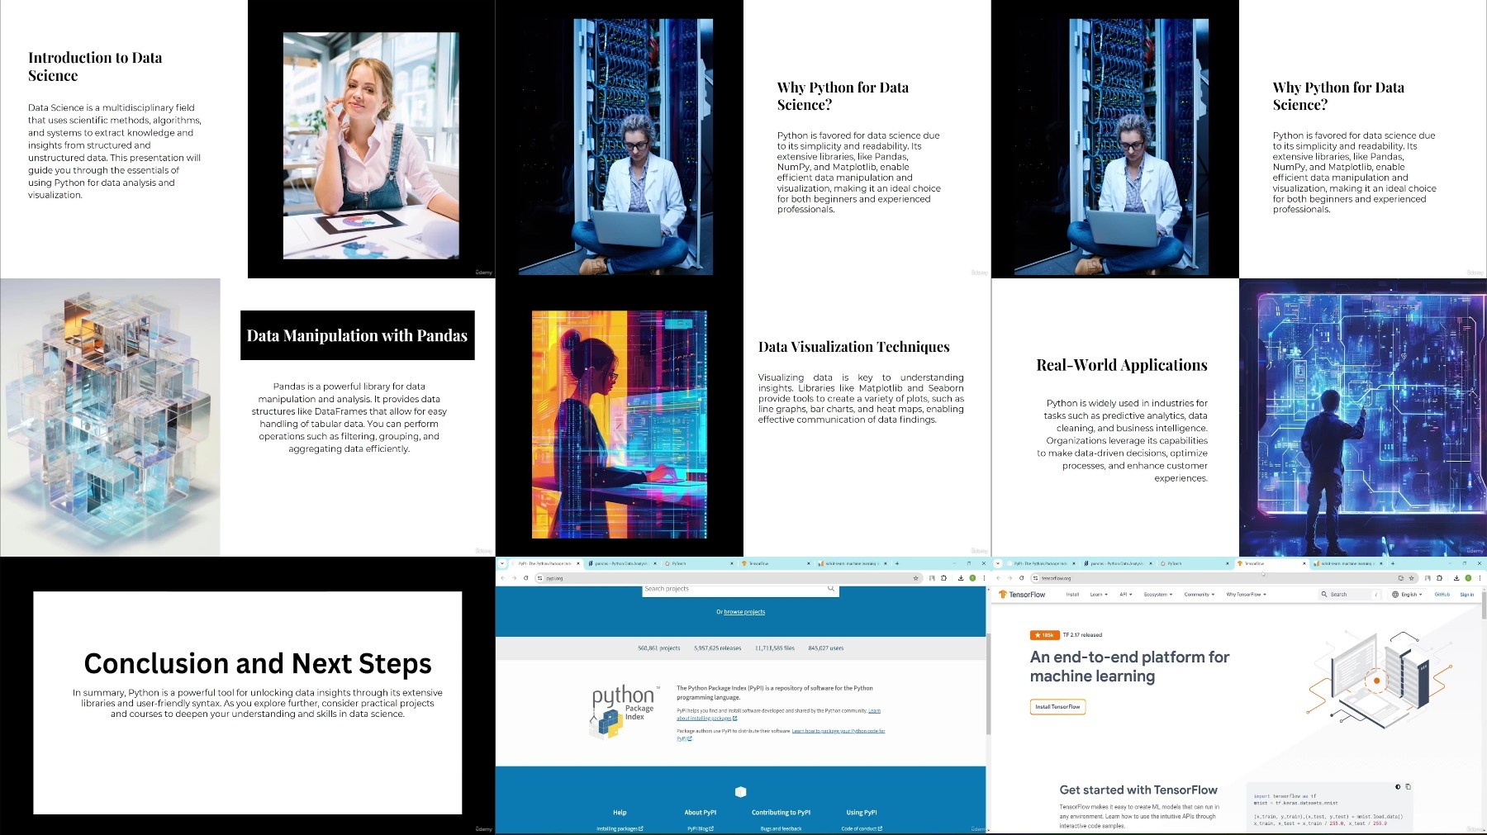Open Chrome three-dot menu in TensorFlow window

click(1480, 578)
